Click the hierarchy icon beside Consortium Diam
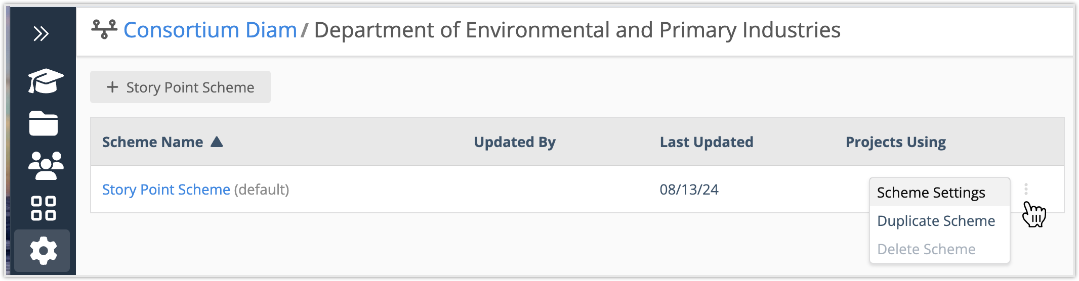Screen dimensions: 1079x281 click(x=104, y=29)
